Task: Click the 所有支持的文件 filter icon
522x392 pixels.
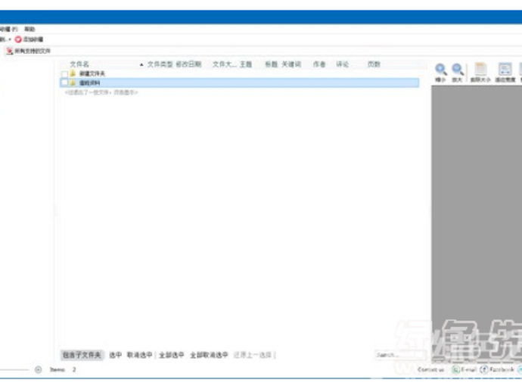Action: (x=9, y=51)
